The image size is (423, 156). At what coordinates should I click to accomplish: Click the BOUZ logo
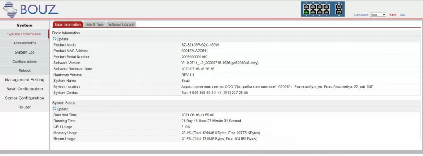coord(31,9)
